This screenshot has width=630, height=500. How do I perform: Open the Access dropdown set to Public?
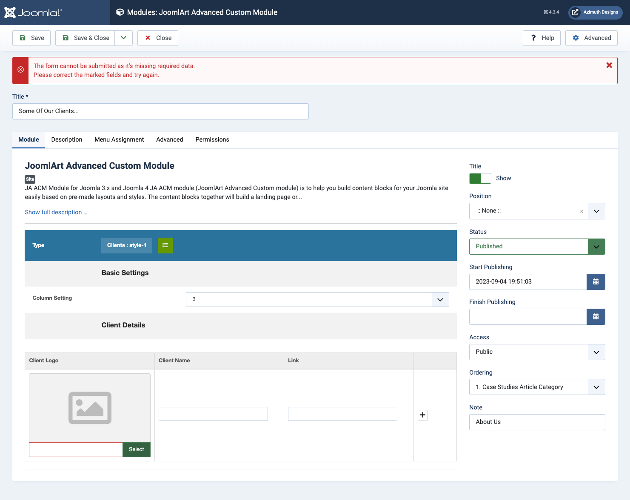click(537, 352)
